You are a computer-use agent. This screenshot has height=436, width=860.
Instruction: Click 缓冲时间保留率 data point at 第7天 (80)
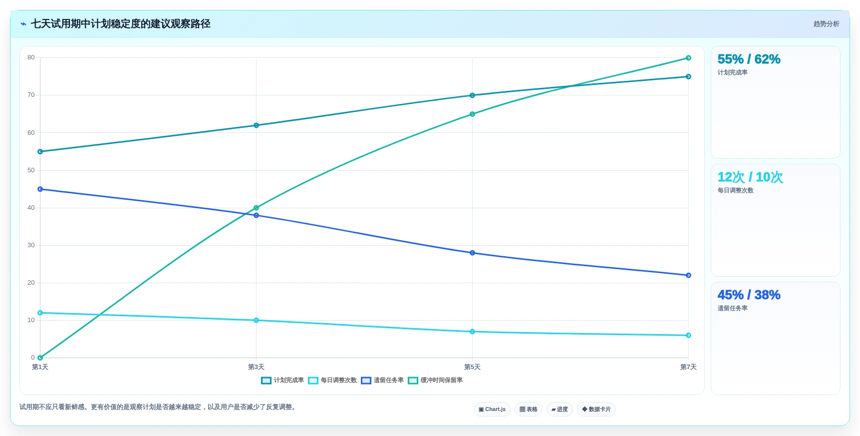coord(688,58)
